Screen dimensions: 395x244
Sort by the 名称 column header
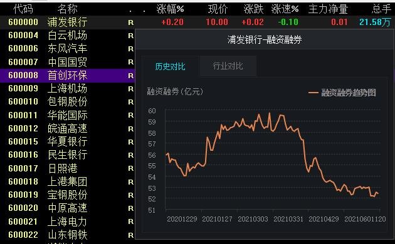(67, 9)
